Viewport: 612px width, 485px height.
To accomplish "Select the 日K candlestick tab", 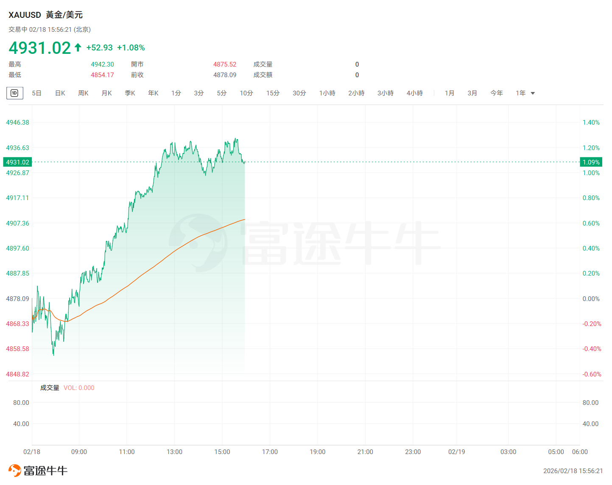I will coord(60,93).
